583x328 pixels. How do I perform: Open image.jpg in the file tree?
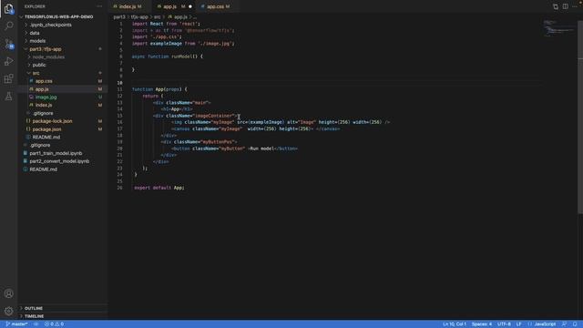[46, 97]
